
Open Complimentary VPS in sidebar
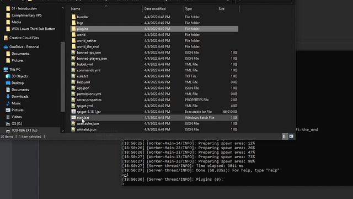pyautogui.click(x=26, y=15)
